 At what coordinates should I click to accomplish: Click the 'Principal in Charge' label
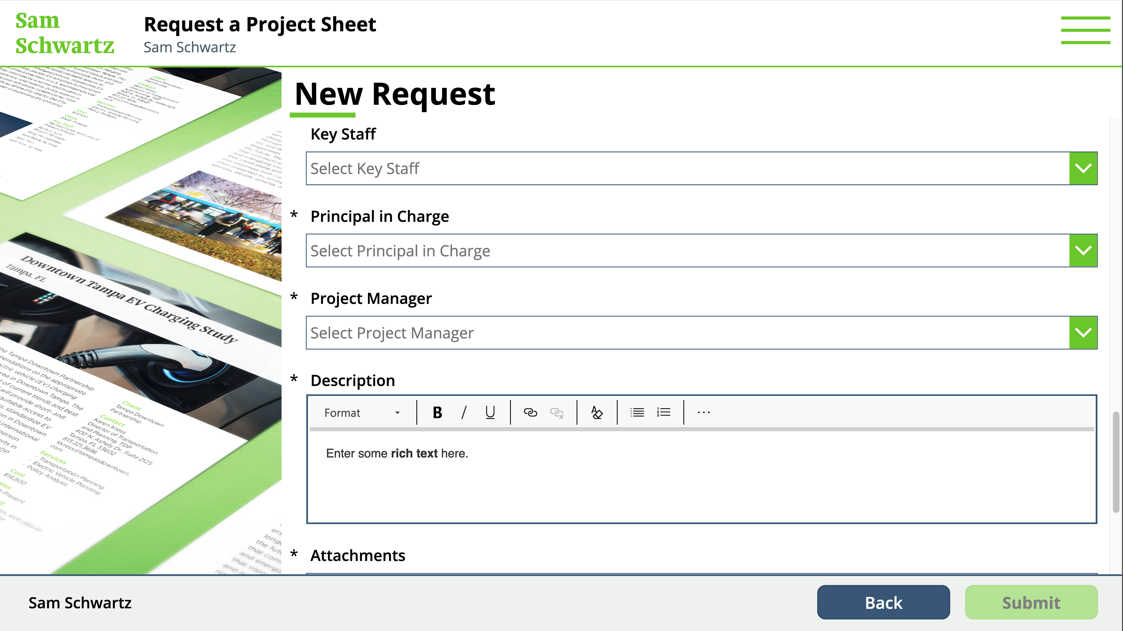click(380, 216)
